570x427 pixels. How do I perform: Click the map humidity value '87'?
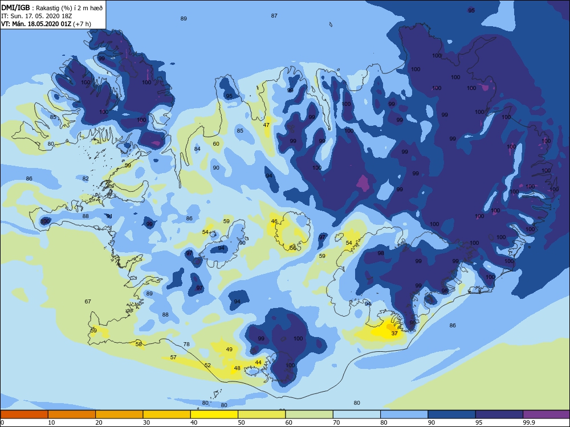click(x=274, y=15)
